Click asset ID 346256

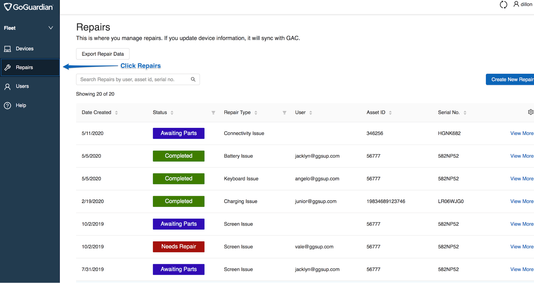375,133
